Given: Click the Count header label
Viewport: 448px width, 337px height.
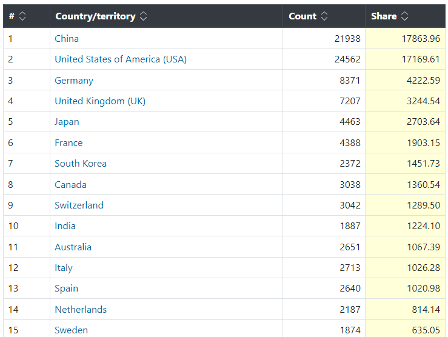Looking at the screenshot, I should point(303,16).
